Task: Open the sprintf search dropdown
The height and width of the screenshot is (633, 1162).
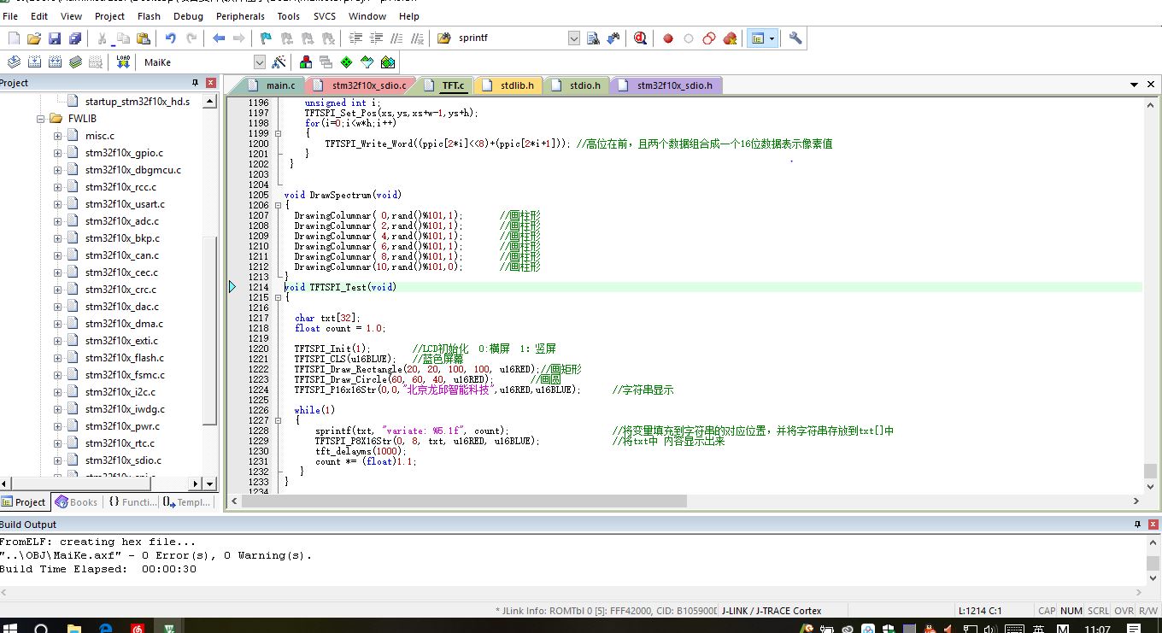Action: point(573,38)
